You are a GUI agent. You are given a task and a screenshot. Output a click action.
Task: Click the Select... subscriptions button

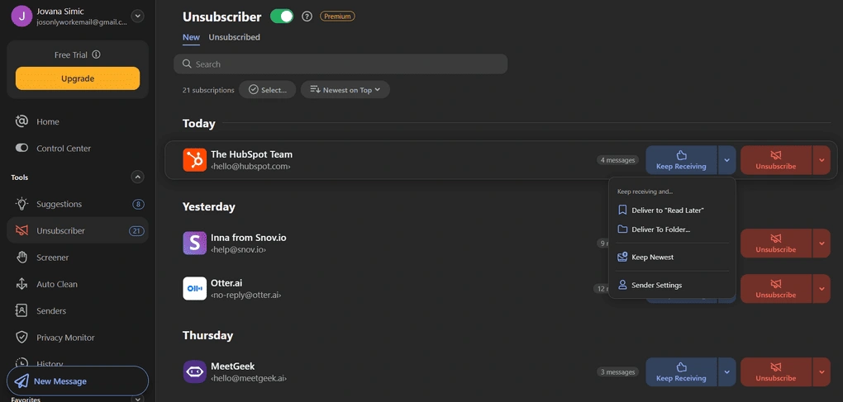(x=268, y=90)
